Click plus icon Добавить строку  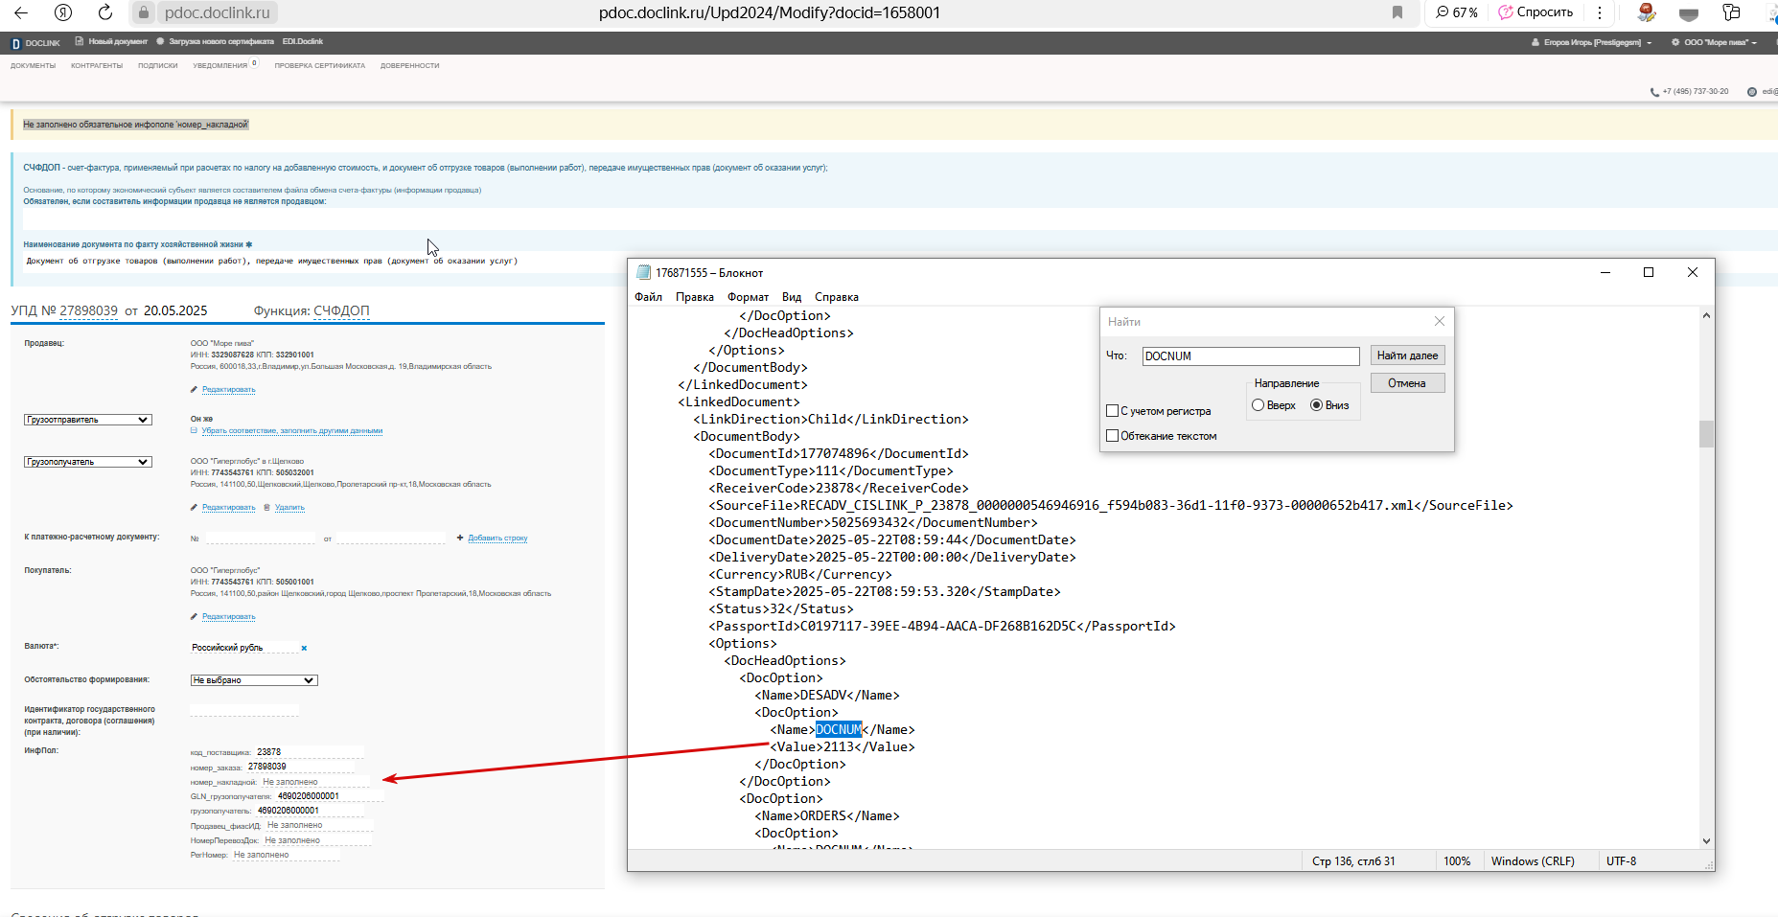pos(460,539)
